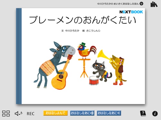Click the author credit 文 中川ひろたか
Viewport: 161px width, 120px height.
[x=70, y=31]
